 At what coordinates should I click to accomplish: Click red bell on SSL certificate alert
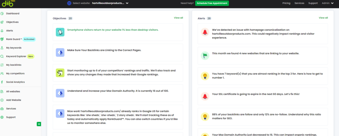205,96
